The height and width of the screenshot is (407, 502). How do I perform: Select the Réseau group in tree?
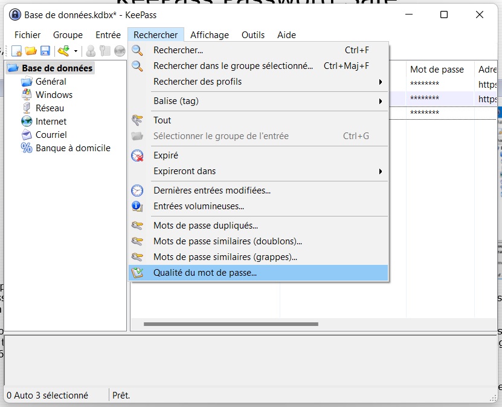click(50, 108)
